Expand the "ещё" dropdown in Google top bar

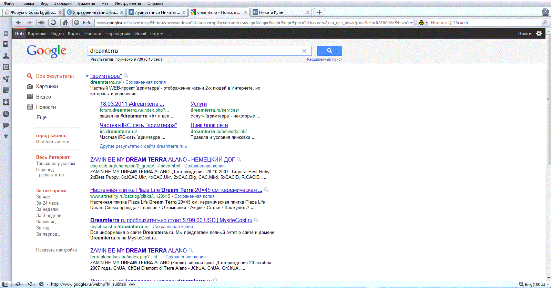(156, 34)
